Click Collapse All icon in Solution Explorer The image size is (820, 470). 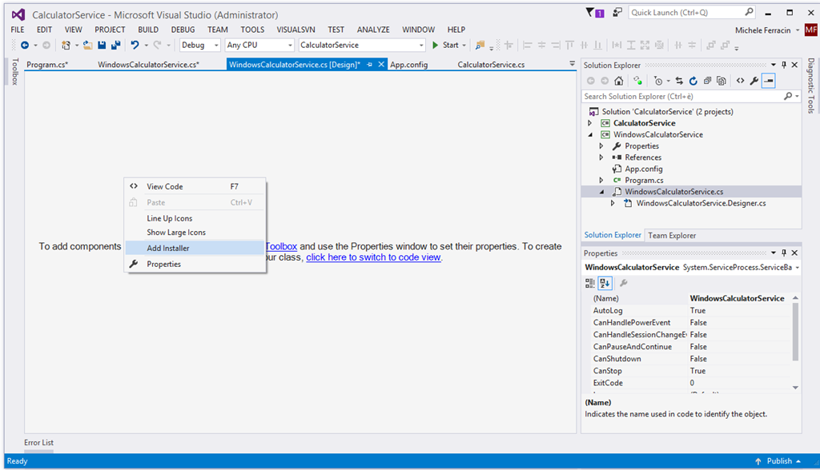click(x=707, y=81)
